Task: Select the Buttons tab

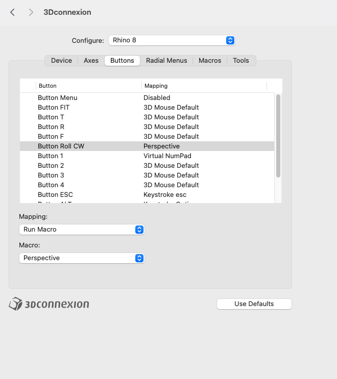Action: point(122,60)
